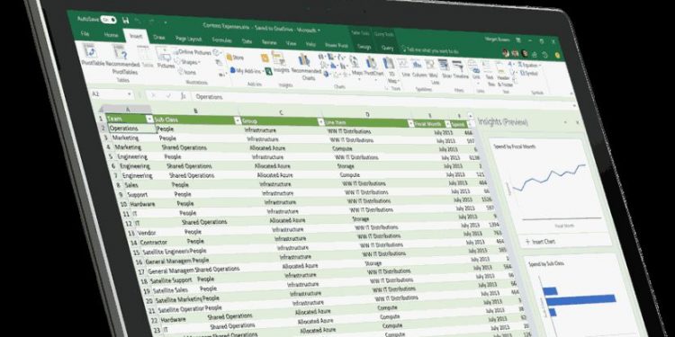Click the Insights ribbon button
This screenshot has height=337, width=675.
(x=280, y=62)
